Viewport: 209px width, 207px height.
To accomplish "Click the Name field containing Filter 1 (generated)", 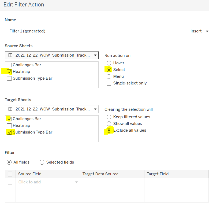I will [96, 31].
